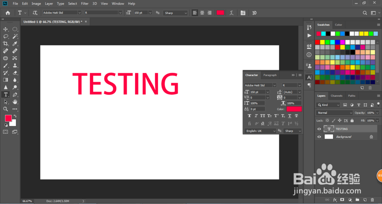Hide the Background layer visibility
Screen dimensions: 382x204
pos(319,137)
